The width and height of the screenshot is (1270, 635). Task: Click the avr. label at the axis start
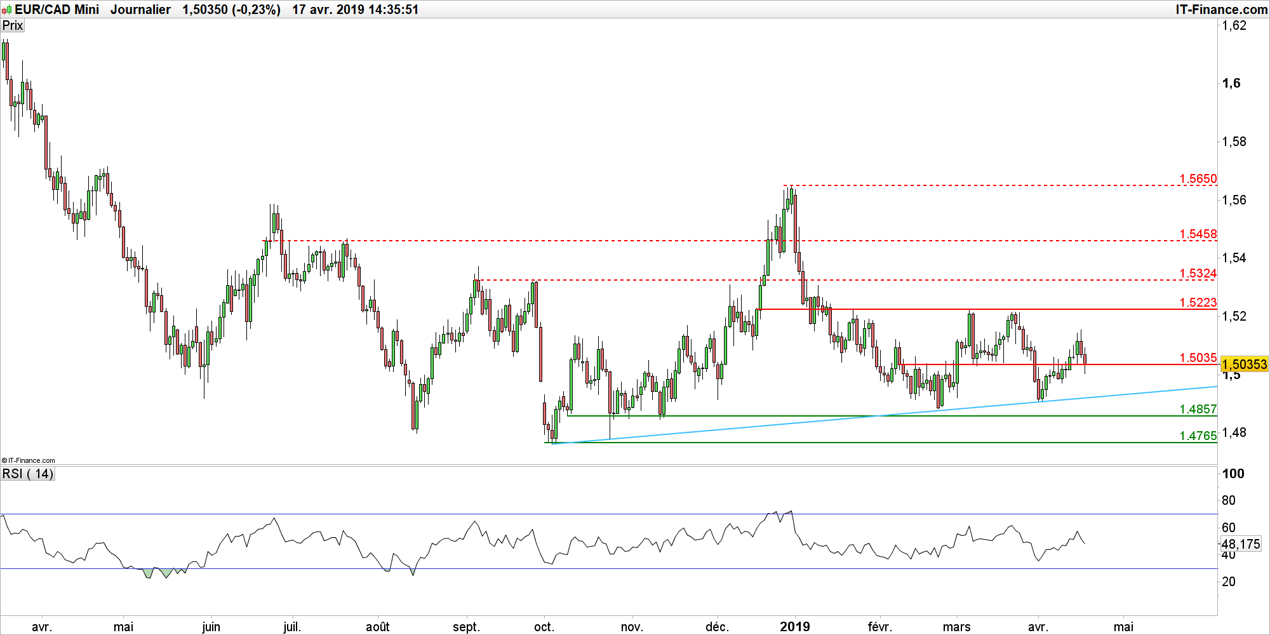coord(41,627)
